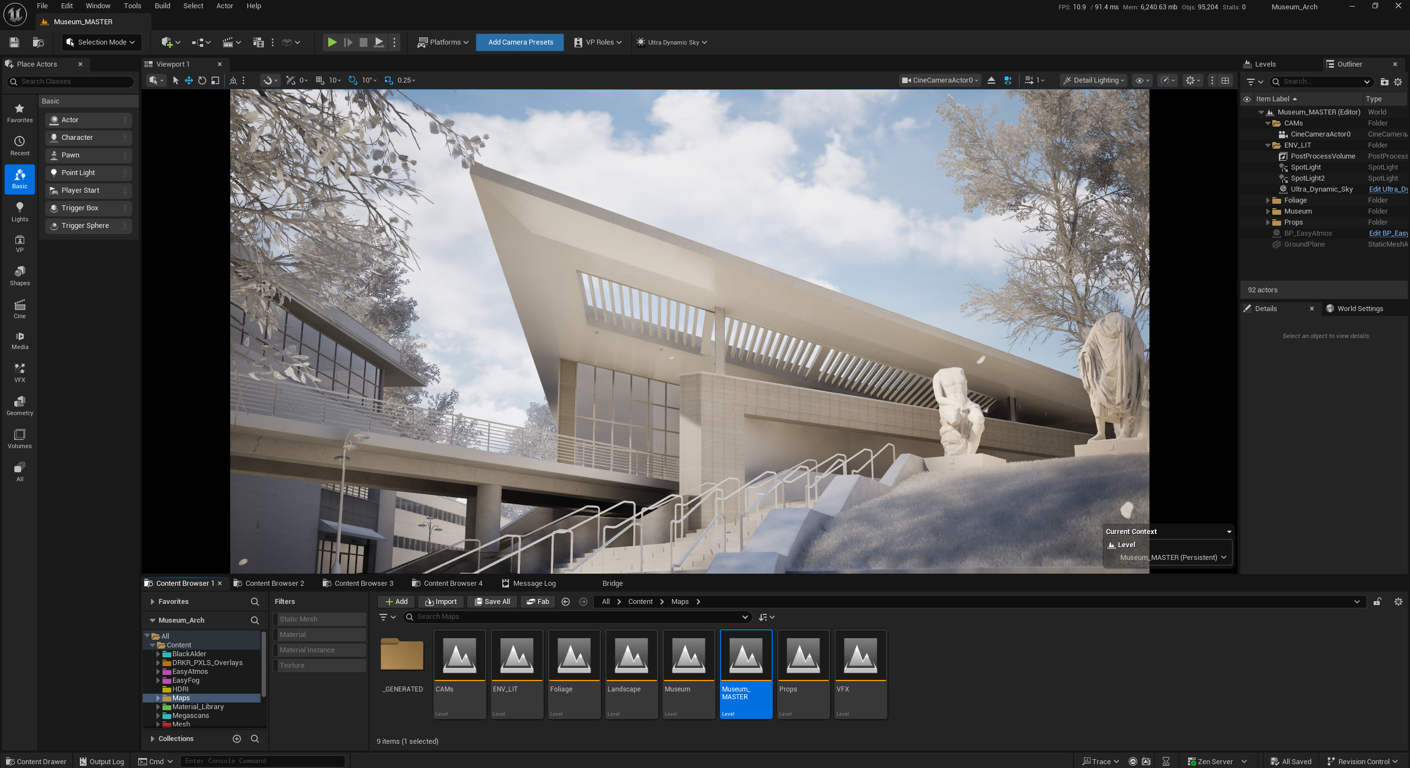Image resolution: width=1410 pixels, height=768 pixels.
Task: Open the Window menu
Action: pos(98,6)
